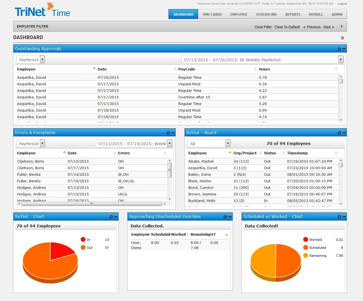Go to the Time Cards tab
This screenshot has height=301, width=363.
coord(212,14)
